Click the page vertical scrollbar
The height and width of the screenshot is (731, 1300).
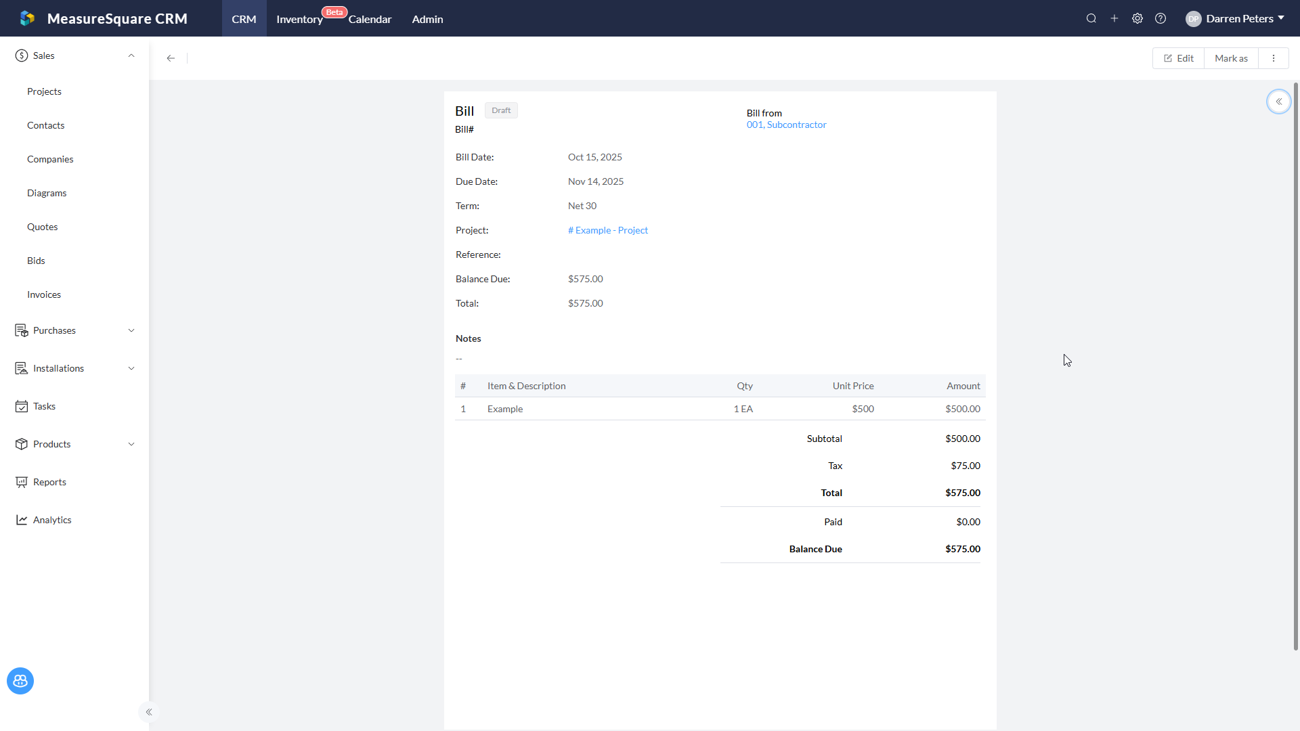tap(1295, 365)
